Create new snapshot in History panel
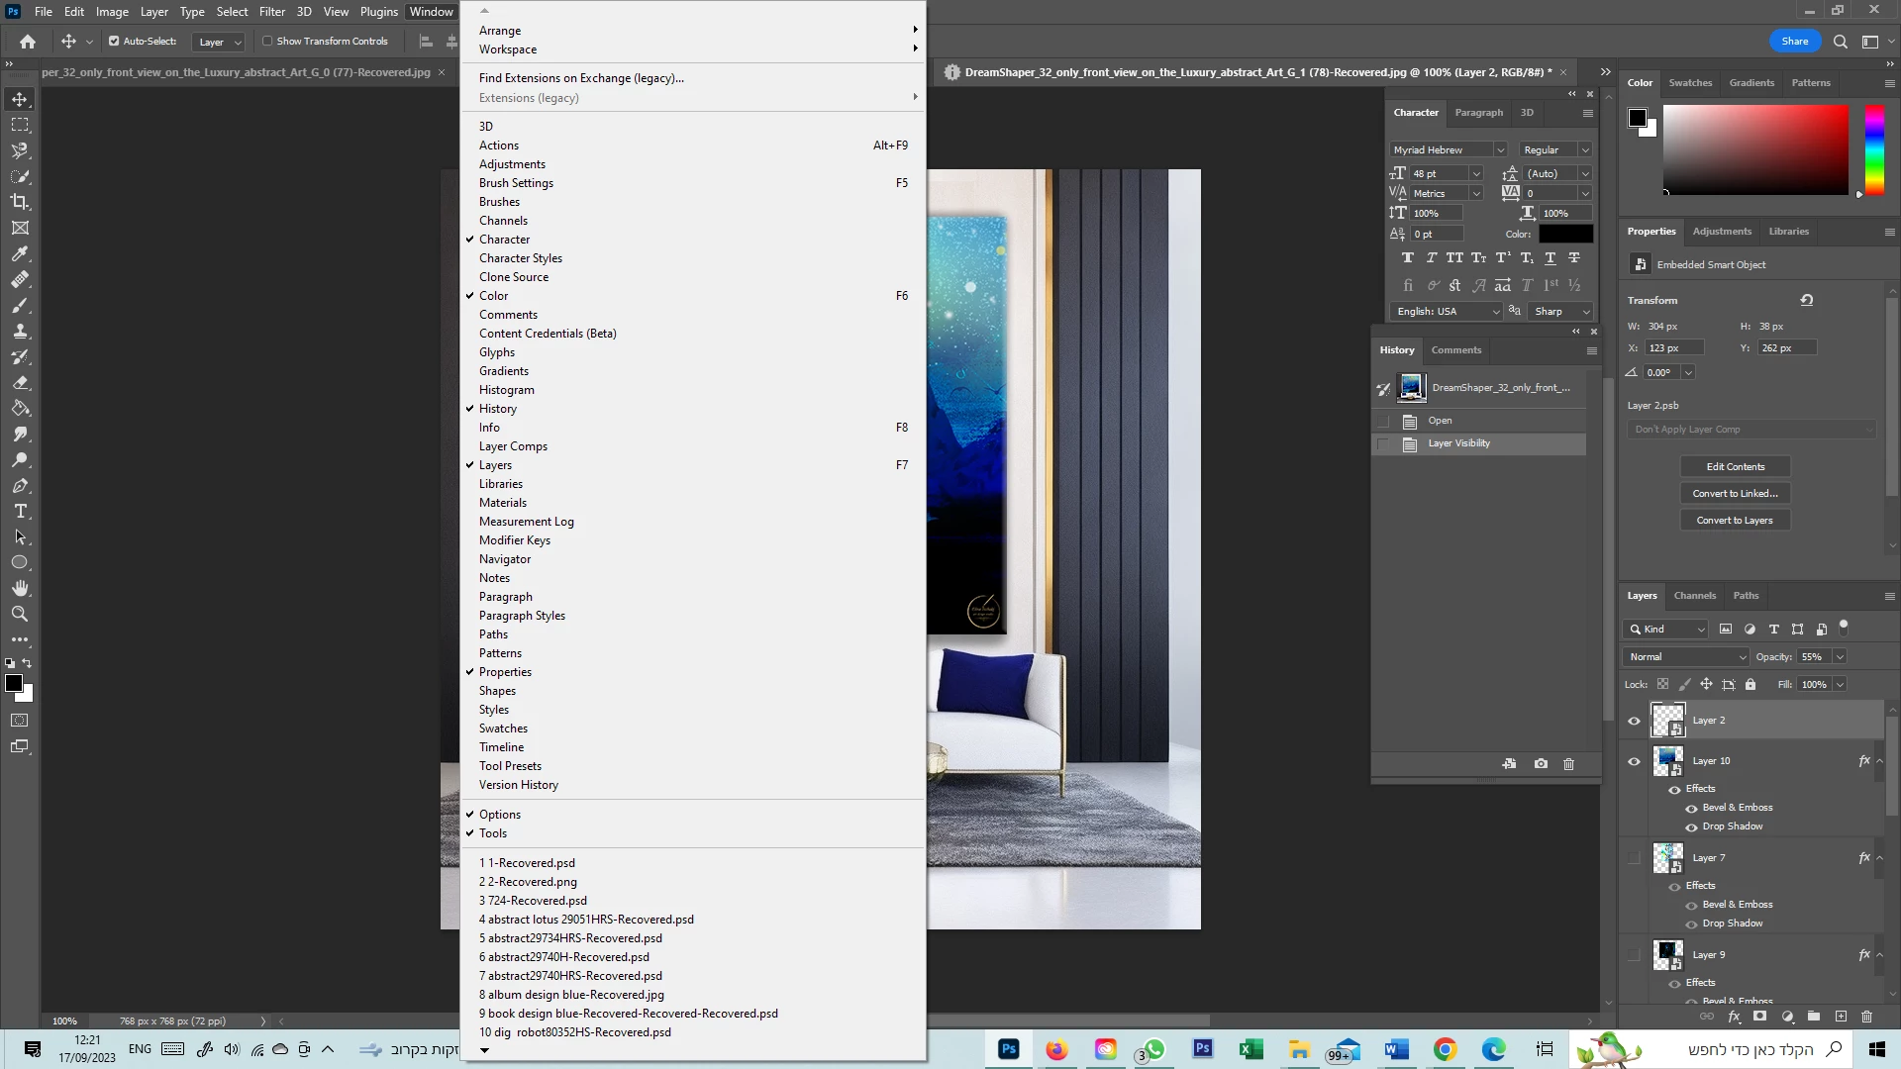 [1541, 764]
